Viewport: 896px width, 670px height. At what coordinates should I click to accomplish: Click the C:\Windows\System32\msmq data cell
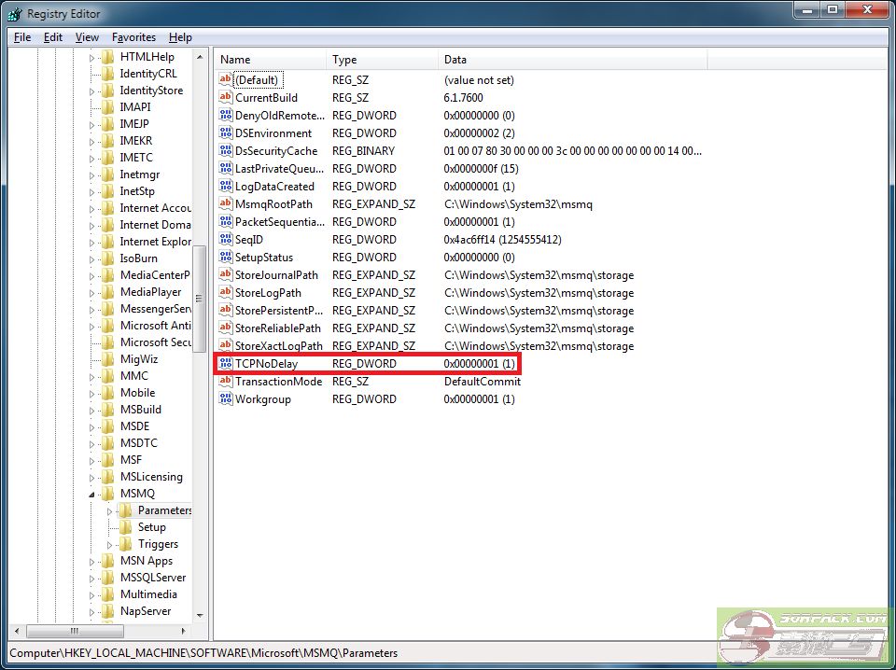[x=518, y=204]
